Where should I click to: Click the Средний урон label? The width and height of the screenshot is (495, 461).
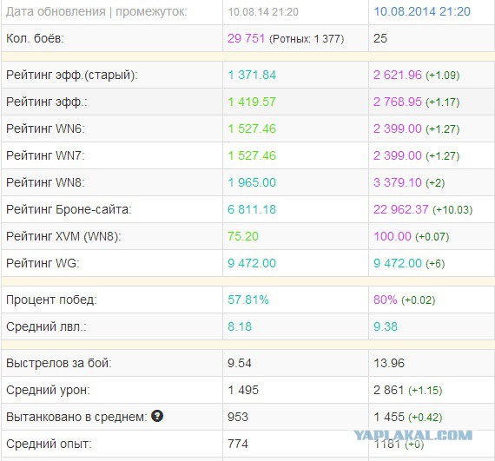pyautogui.click(x=48, y=391)
